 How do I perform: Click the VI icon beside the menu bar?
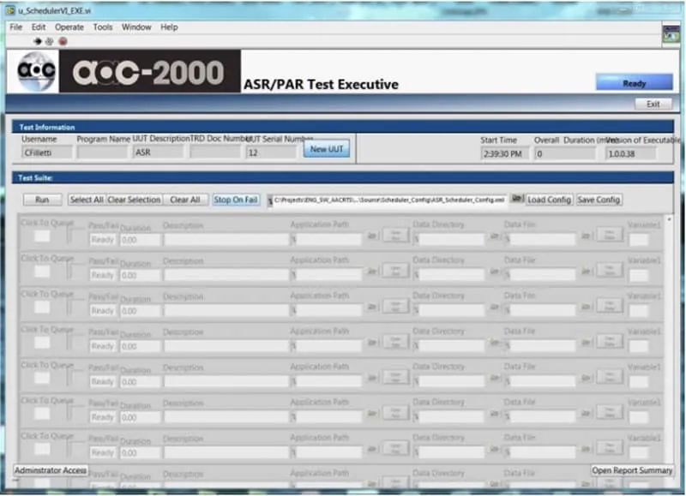tap(671, 34)
